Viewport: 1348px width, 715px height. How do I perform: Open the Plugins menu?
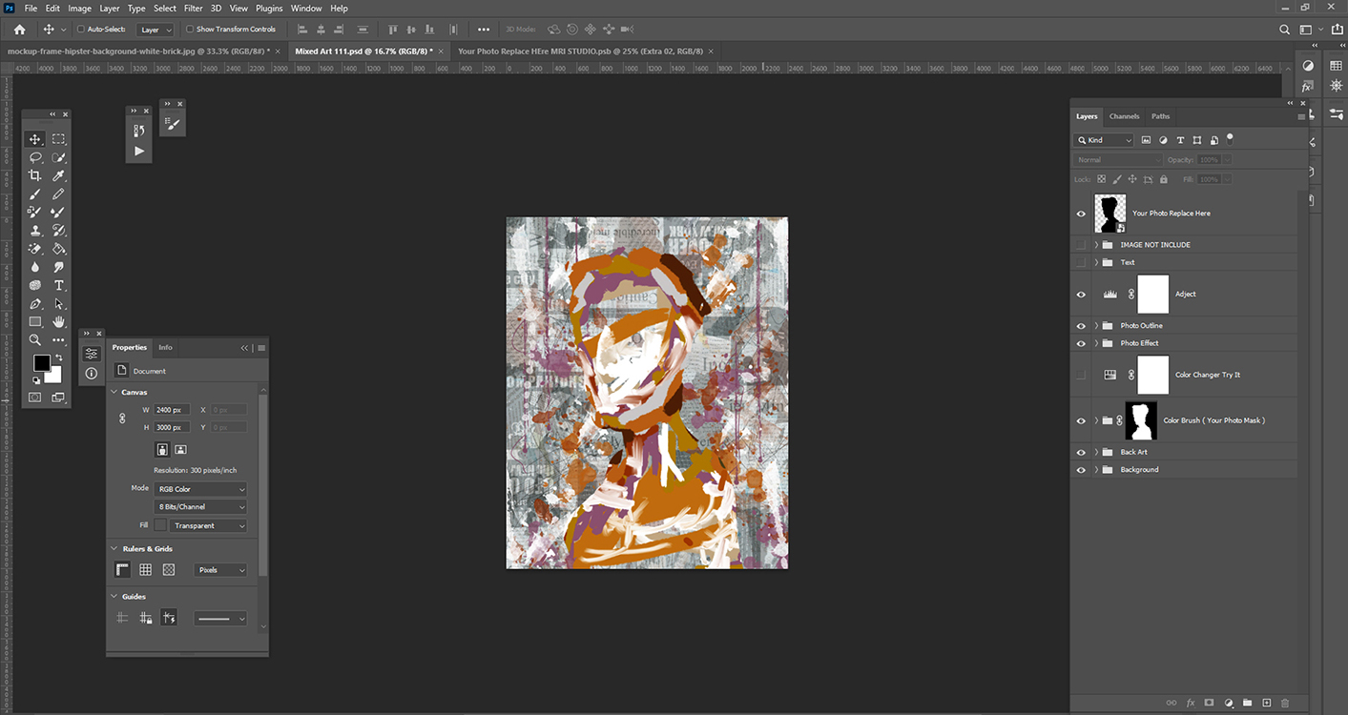[x=269, y=9]
